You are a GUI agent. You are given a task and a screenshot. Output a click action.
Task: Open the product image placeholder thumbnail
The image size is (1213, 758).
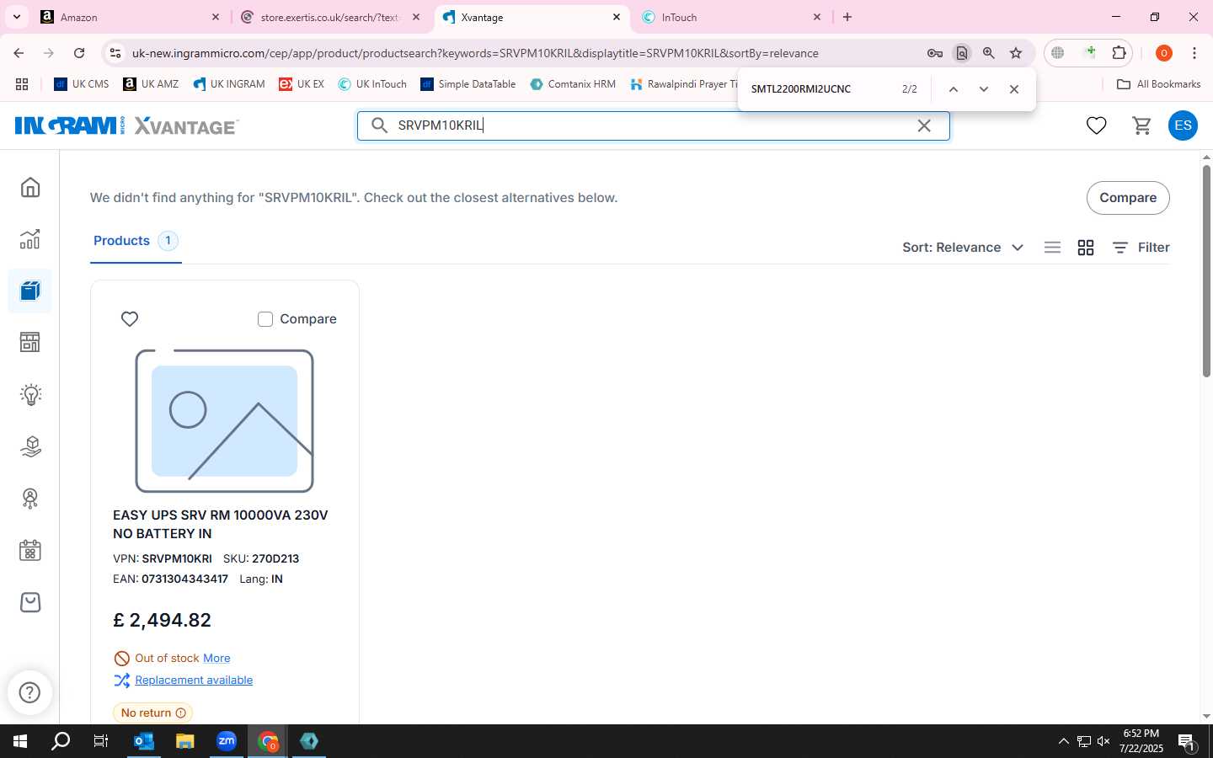coord(224,421)
